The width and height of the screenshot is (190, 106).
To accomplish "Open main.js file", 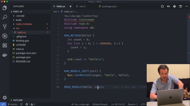I will click(x=20, y=49).
